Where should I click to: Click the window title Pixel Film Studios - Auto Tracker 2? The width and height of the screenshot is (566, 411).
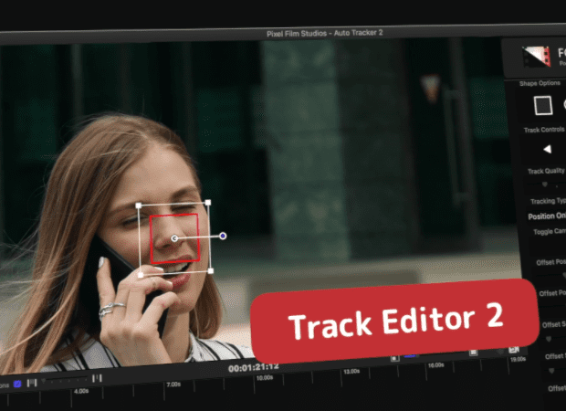pos(324,33)
